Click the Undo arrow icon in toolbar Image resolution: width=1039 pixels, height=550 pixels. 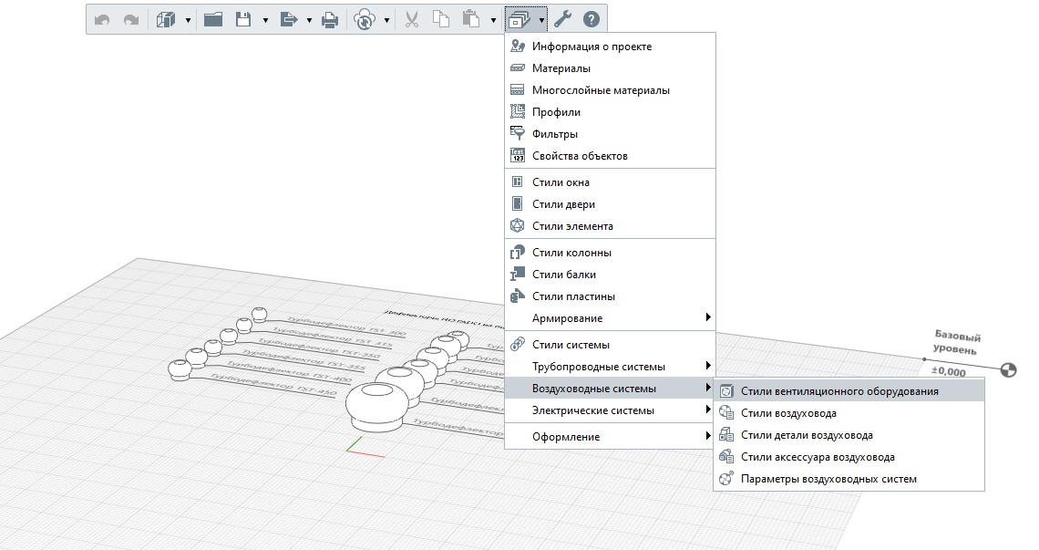coord(102,20)
